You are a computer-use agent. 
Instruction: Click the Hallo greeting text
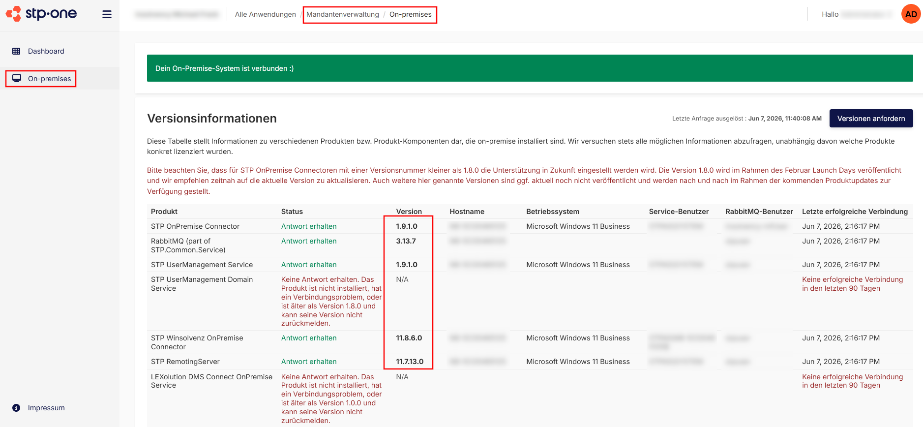830,14
